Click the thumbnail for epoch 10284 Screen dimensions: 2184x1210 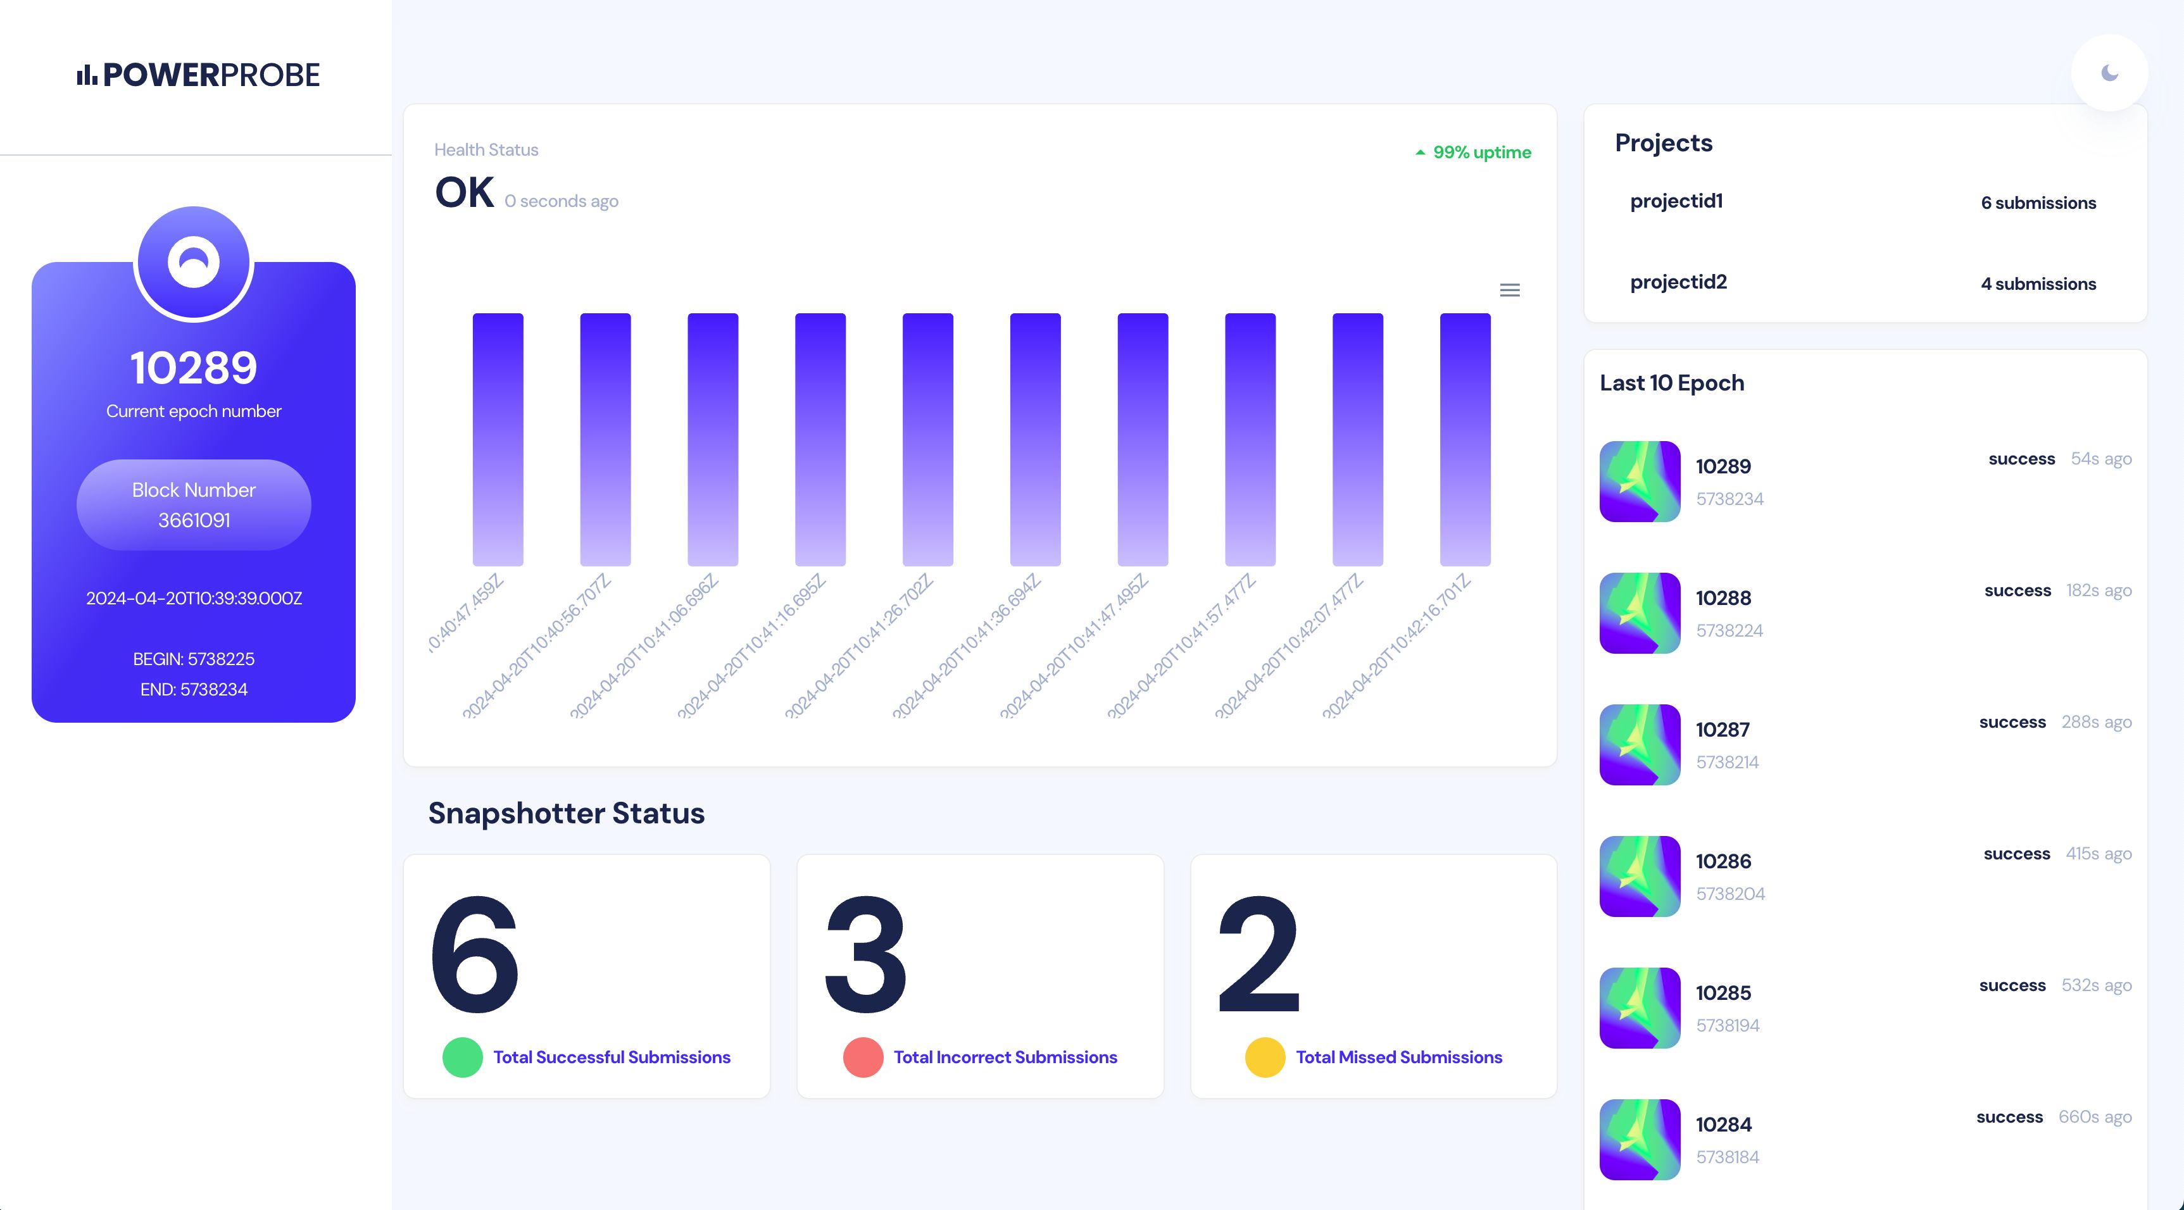(1640, 1140)
